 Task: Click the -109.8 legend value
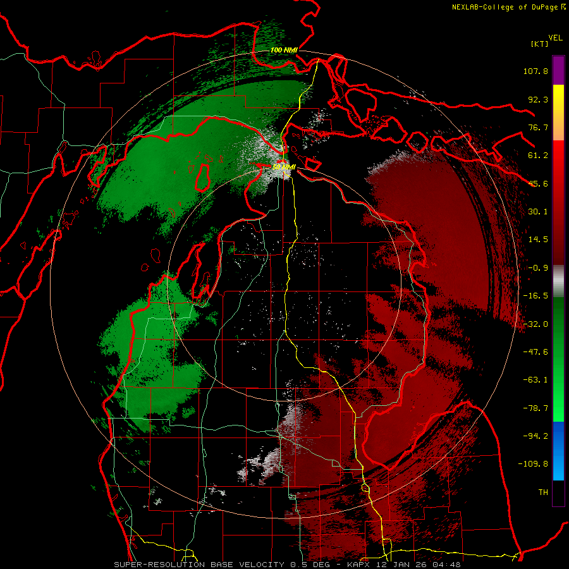click(533, 464)
